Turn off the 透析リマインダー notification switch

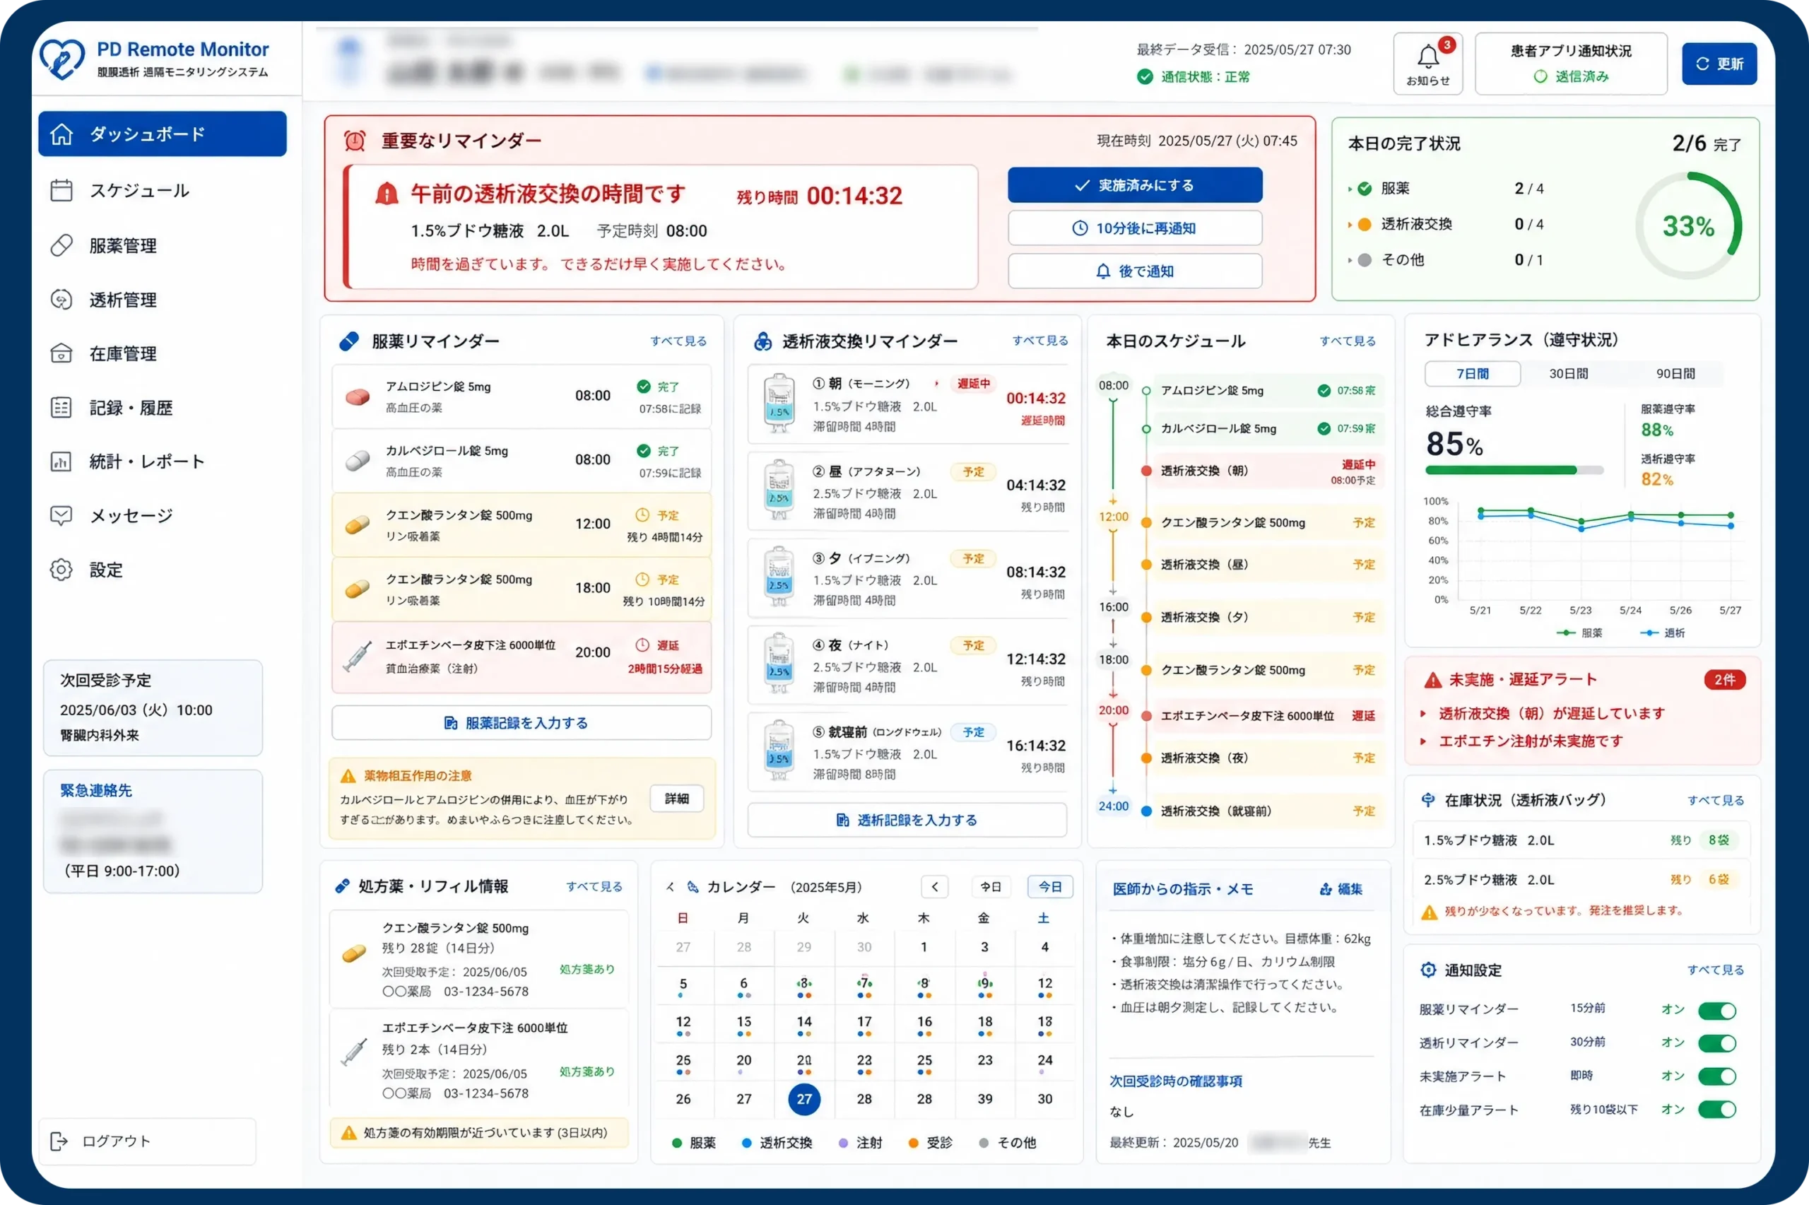[x=1717, y=1044]
